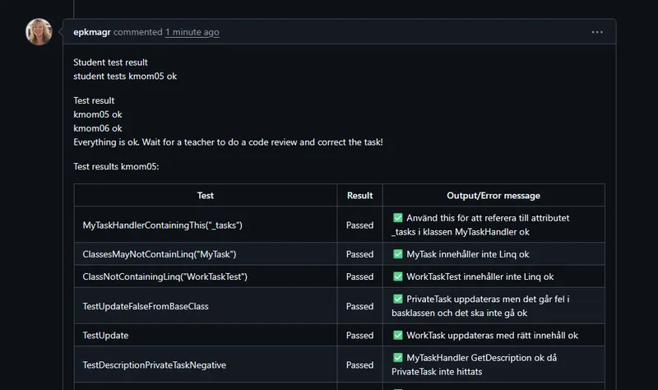
Task: Click green checkmark beside 'WorkTaskTest innehåller inte Linq'
Action: tap(398, 276)
